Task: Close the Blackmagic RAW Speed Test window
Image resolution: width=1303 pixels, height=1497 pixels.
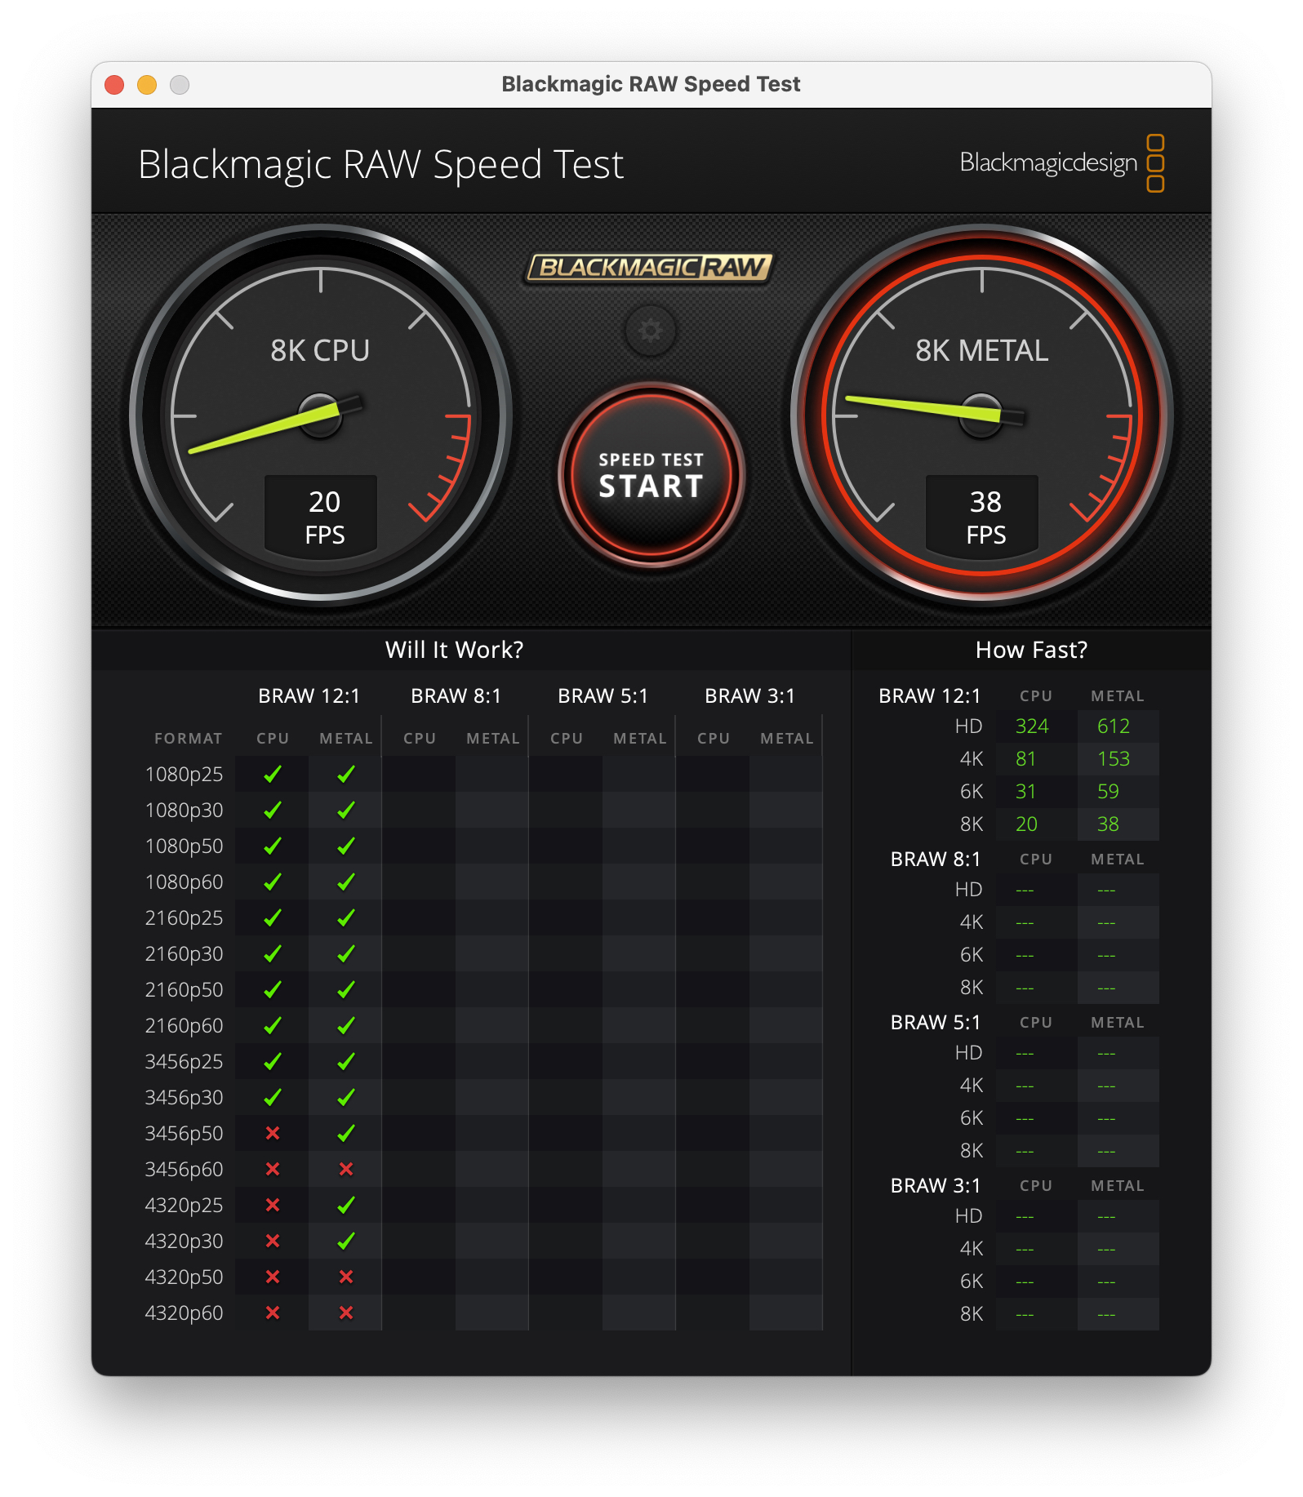Action: 114,85
